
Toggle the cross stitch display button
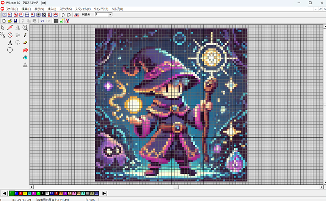coord(67,21)
